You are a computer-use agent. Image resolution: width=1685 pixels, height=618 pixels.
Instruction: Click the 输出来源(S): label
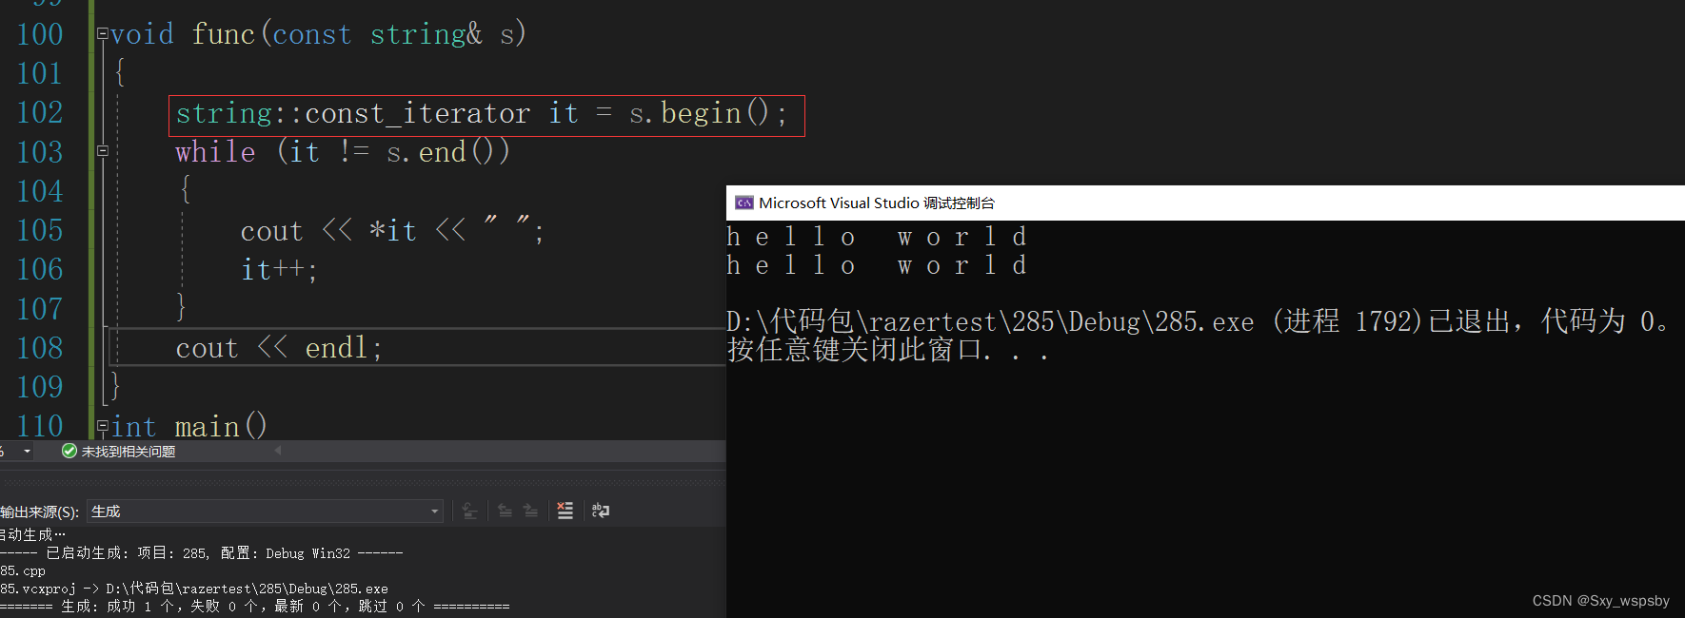tap(40, 512)
